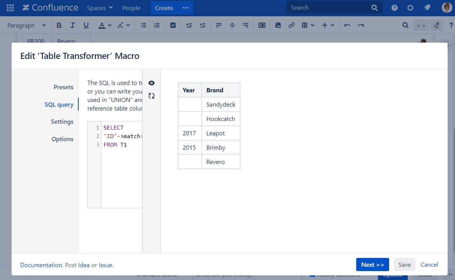Select the Revero cell in preview table
This screenshot has width=455, height=280.
[x=221, y=162]
